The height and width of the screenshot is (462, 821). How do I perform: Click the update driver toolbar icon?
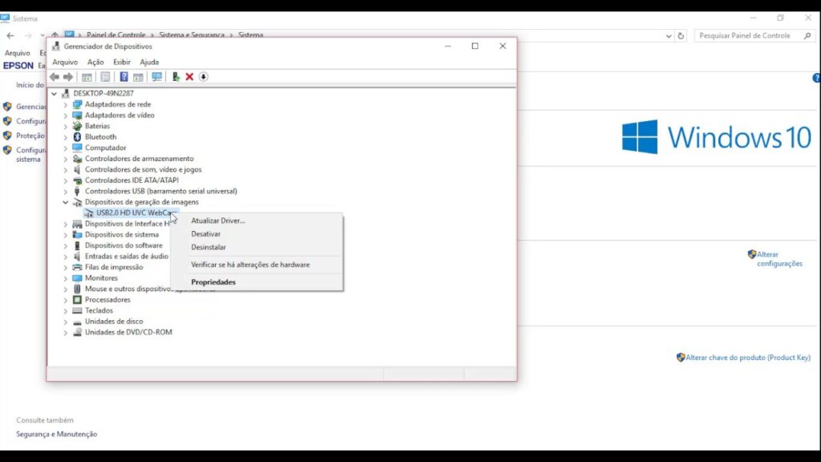pyautogui.click(x=176, y=77)
